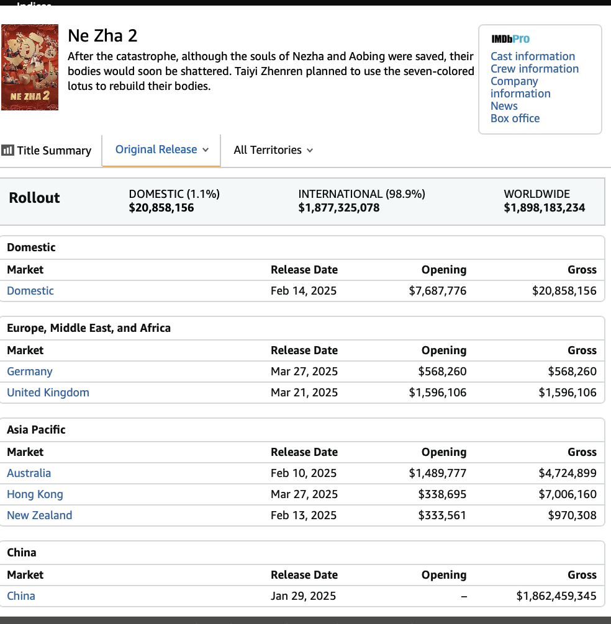Open the Box office link
This screenshot has width=611, height=624.
(x=515, y=118)
